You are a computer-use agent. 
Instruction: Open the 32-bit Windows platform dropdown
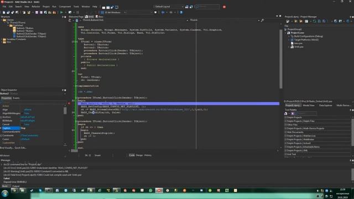point(113,12)
